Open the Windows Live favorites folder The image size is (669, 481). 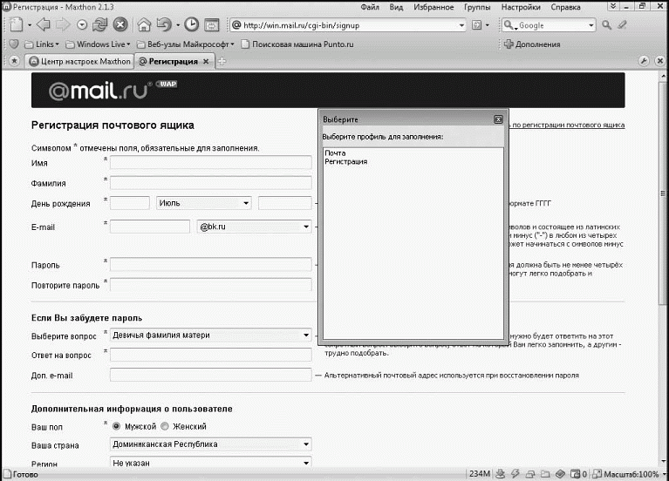click(98, 44)
